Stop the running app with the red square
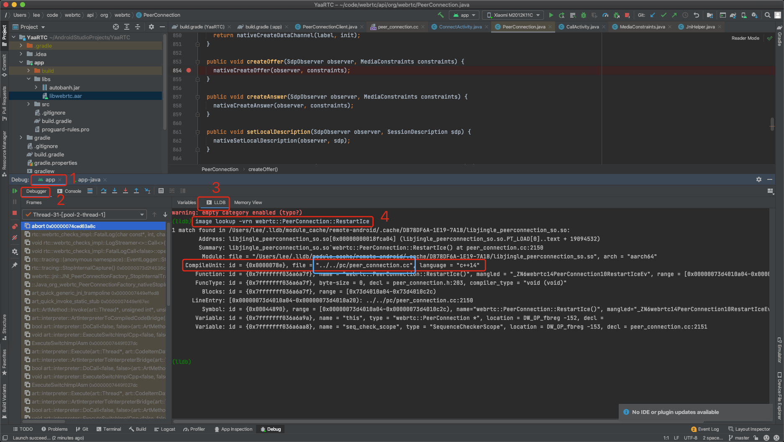This screenshot has height=442, width=784. [x=627, y=15]
